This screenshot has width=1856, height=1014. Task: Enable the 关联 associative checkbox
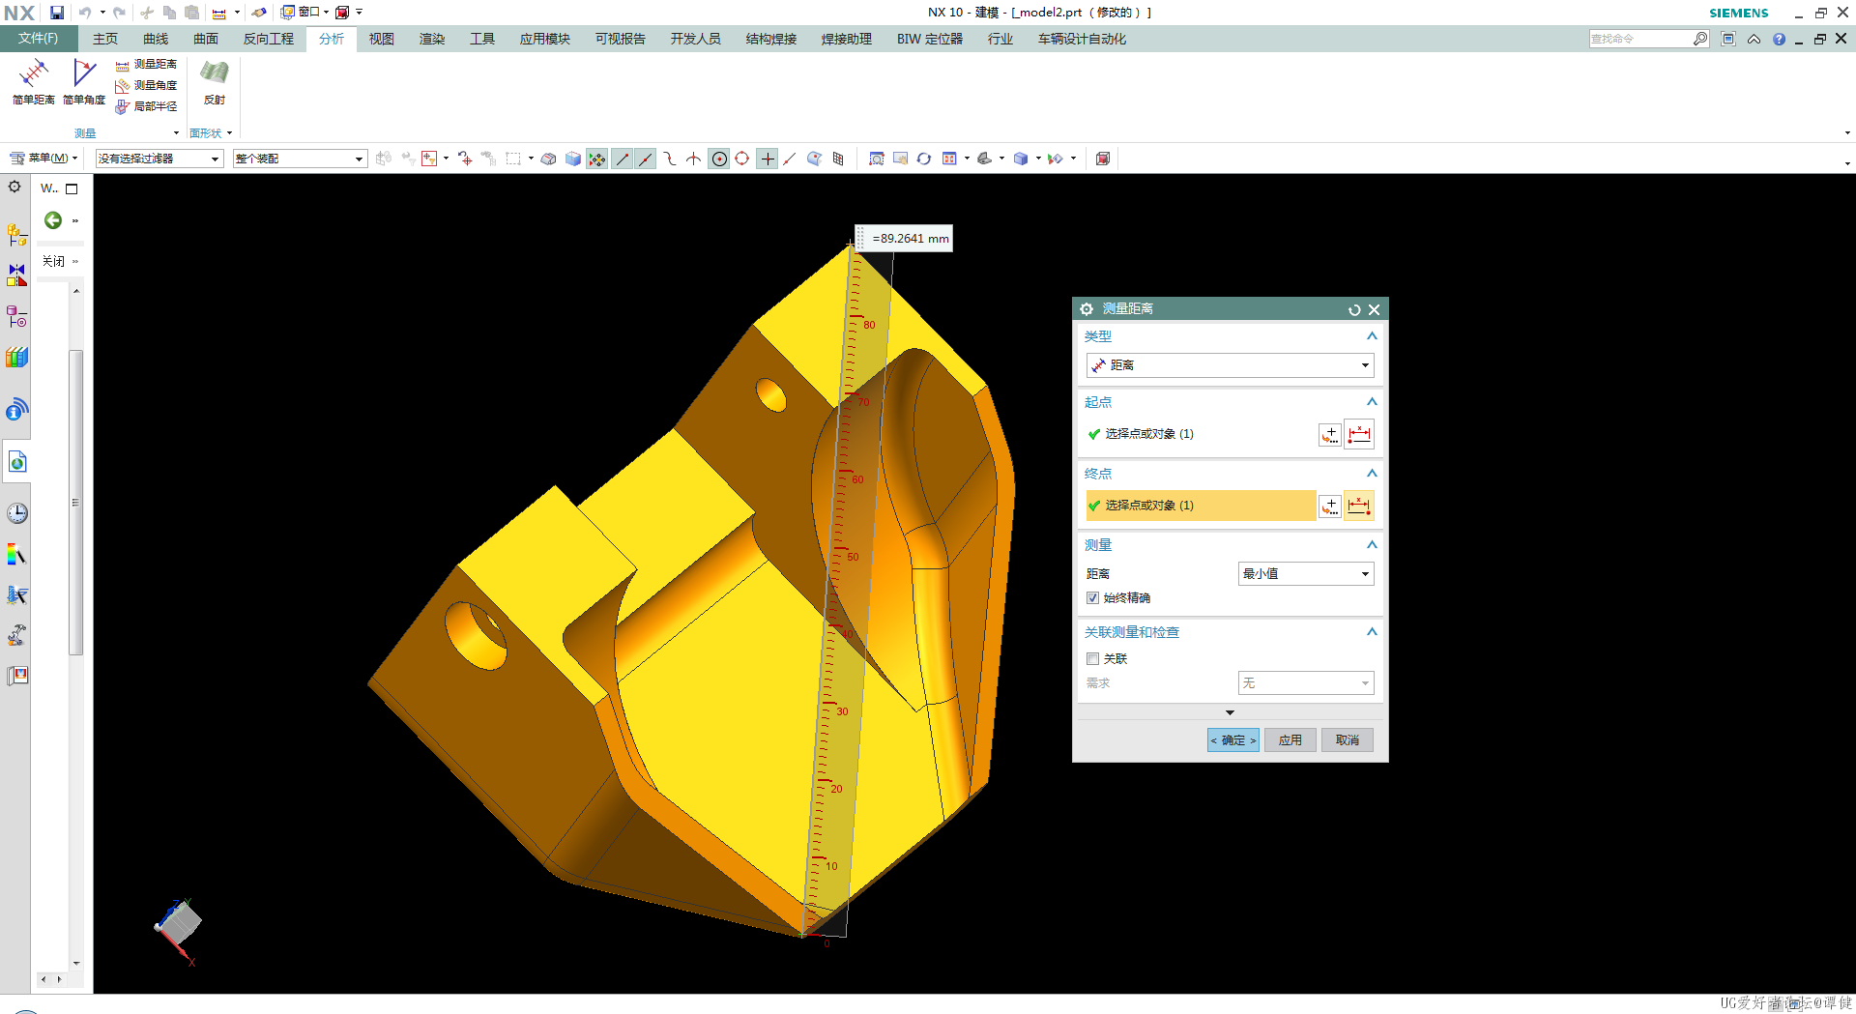1092,659
